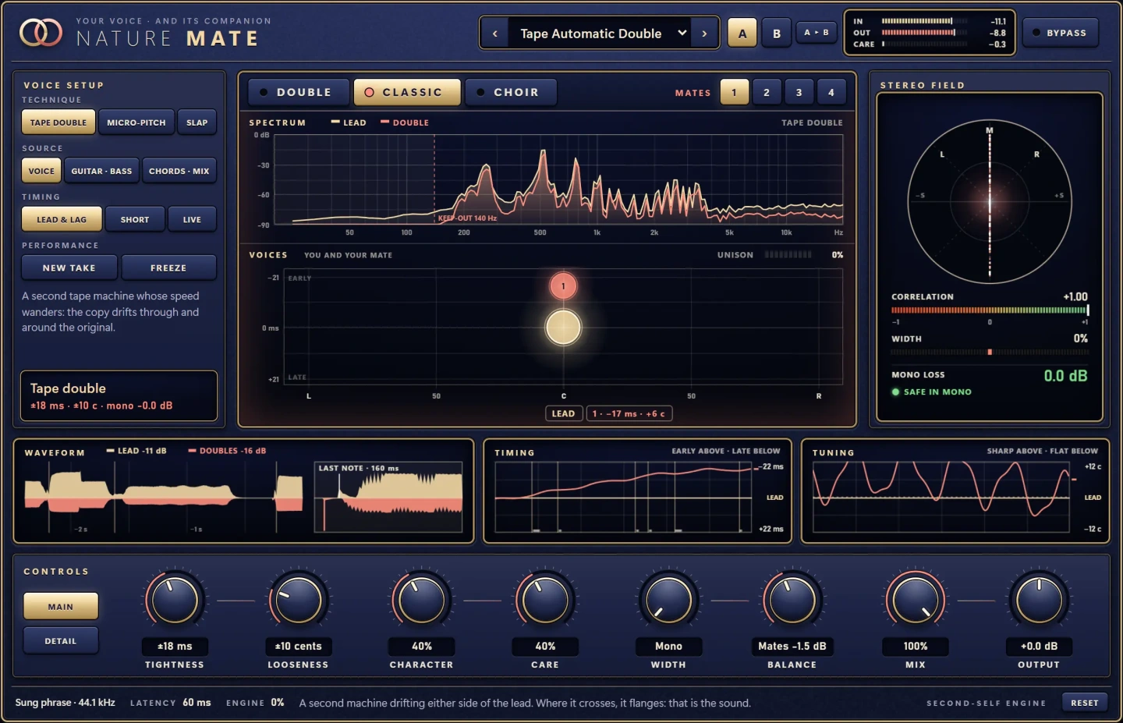1123x723 pixels.
Task: Switch to the Double tab
Action: point(298,92)
